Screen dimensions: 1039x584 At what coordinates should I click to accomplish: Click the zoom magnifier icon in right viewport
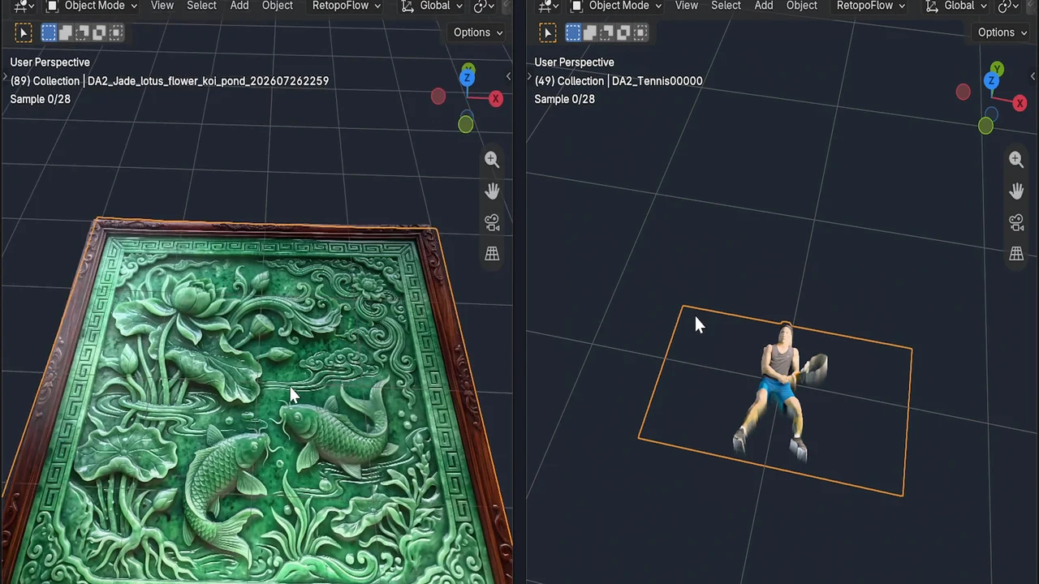click(1016, 160)
